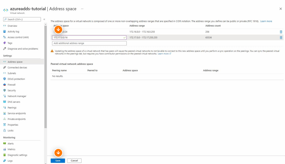
Task: Open the ellipsis more options menu
Action: click(x=82, y=9)
